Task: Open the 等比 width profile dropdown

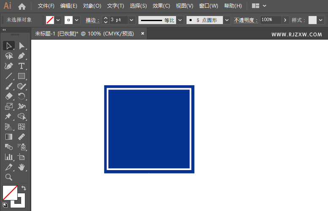Action: (180, 20)
